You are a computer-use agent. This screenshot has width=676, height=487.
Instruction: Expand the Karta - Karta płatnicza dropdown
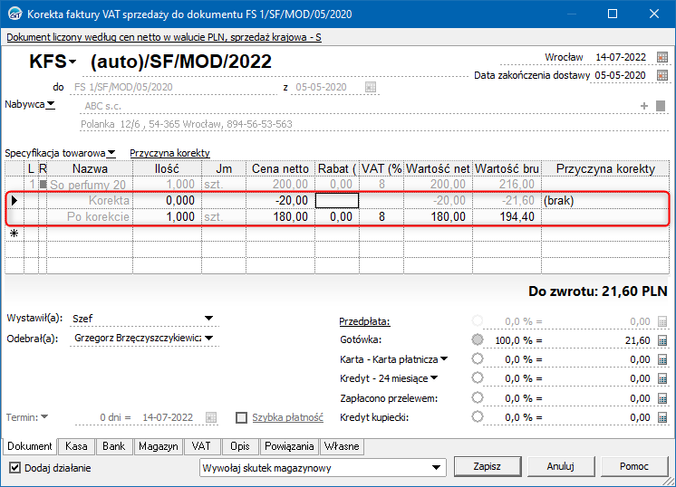[x=444, y=358]
